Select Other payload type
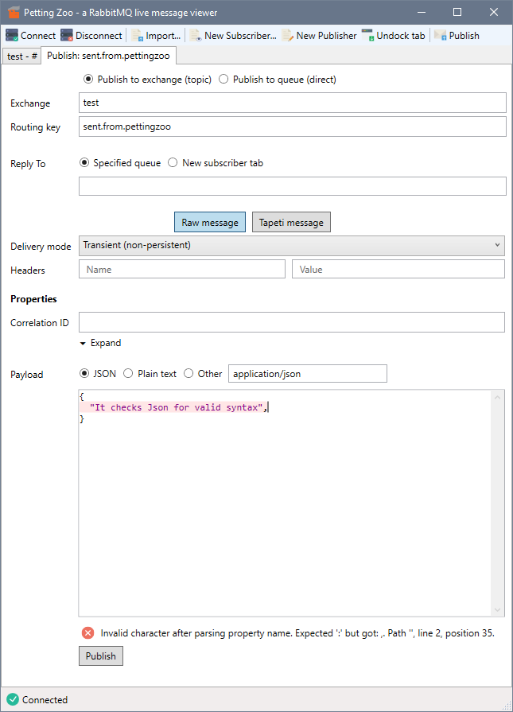The width and height of the screenshot is (513, 712). [203, 374]
